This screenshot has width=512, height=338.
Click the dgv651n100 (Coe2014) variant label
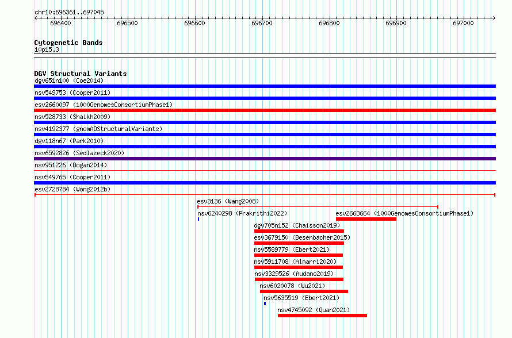(69, 80)
